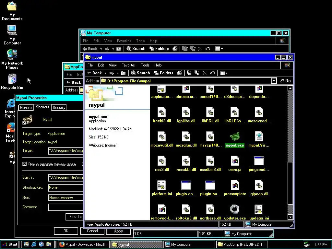Click History icon in mypal toolbar

coord(179,73)
